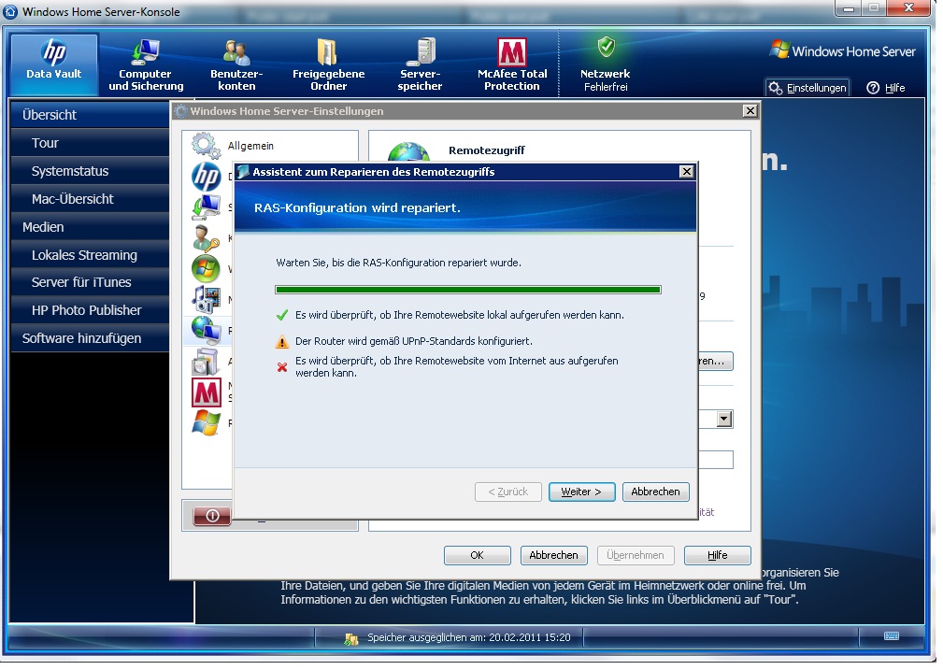Click 'Der Router wird gemäß UPnP-Standards' text

point(414,341)
